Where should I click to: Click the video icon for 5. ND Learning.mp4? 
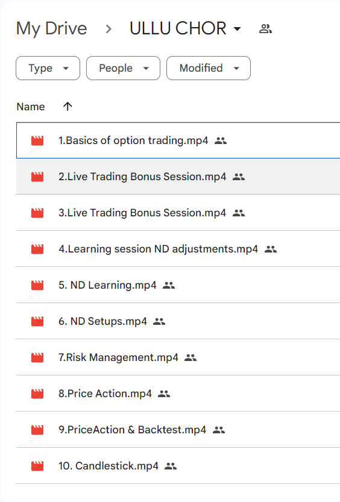pos(37,285)
